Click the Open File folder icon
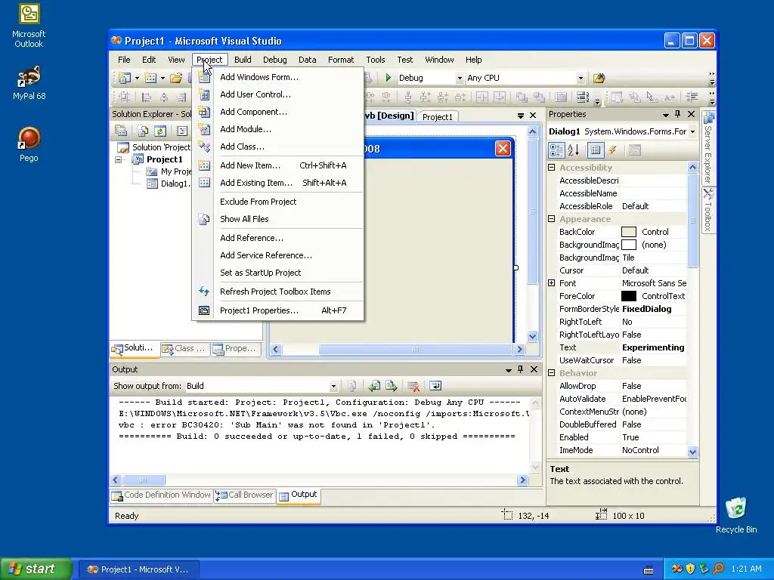 point(176,78)
